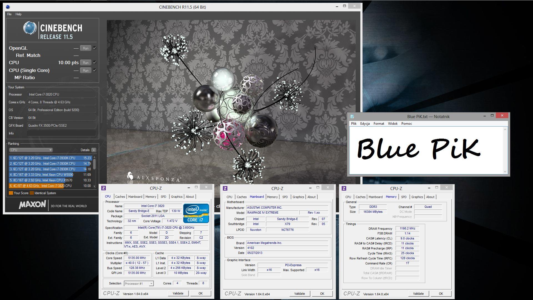Click the Intel Core i7 badge in CPU-Z
This screenshot has width=533, height=300.
click(196, 213)
